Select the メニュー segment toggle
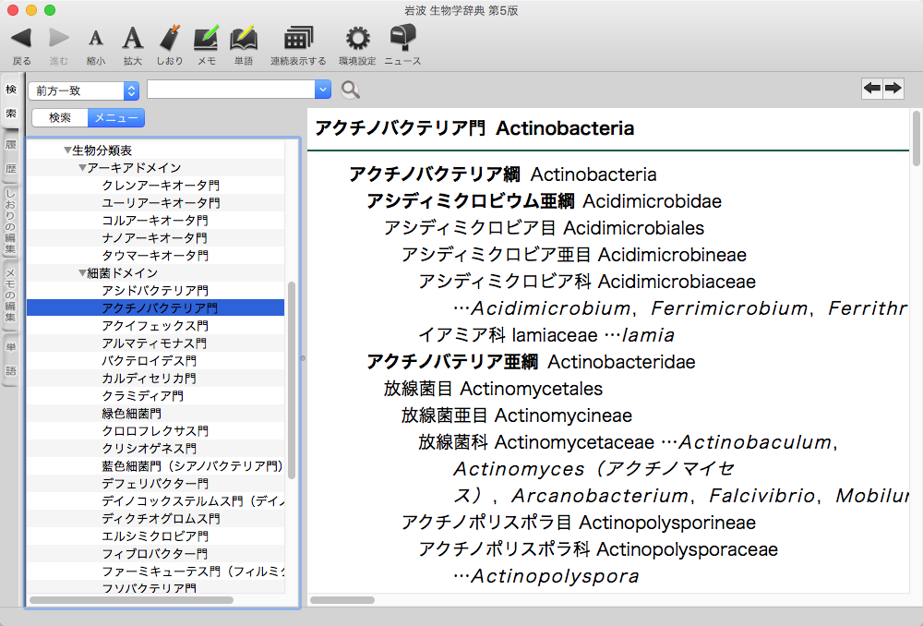The height and width of the screenshot is (626, 923). click(116, 118)
